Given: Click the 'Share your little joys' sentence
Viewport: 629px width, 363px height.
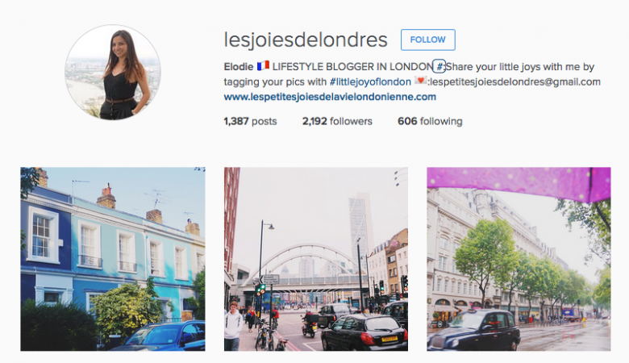Looking at the screenshot, I should point(520,67).
